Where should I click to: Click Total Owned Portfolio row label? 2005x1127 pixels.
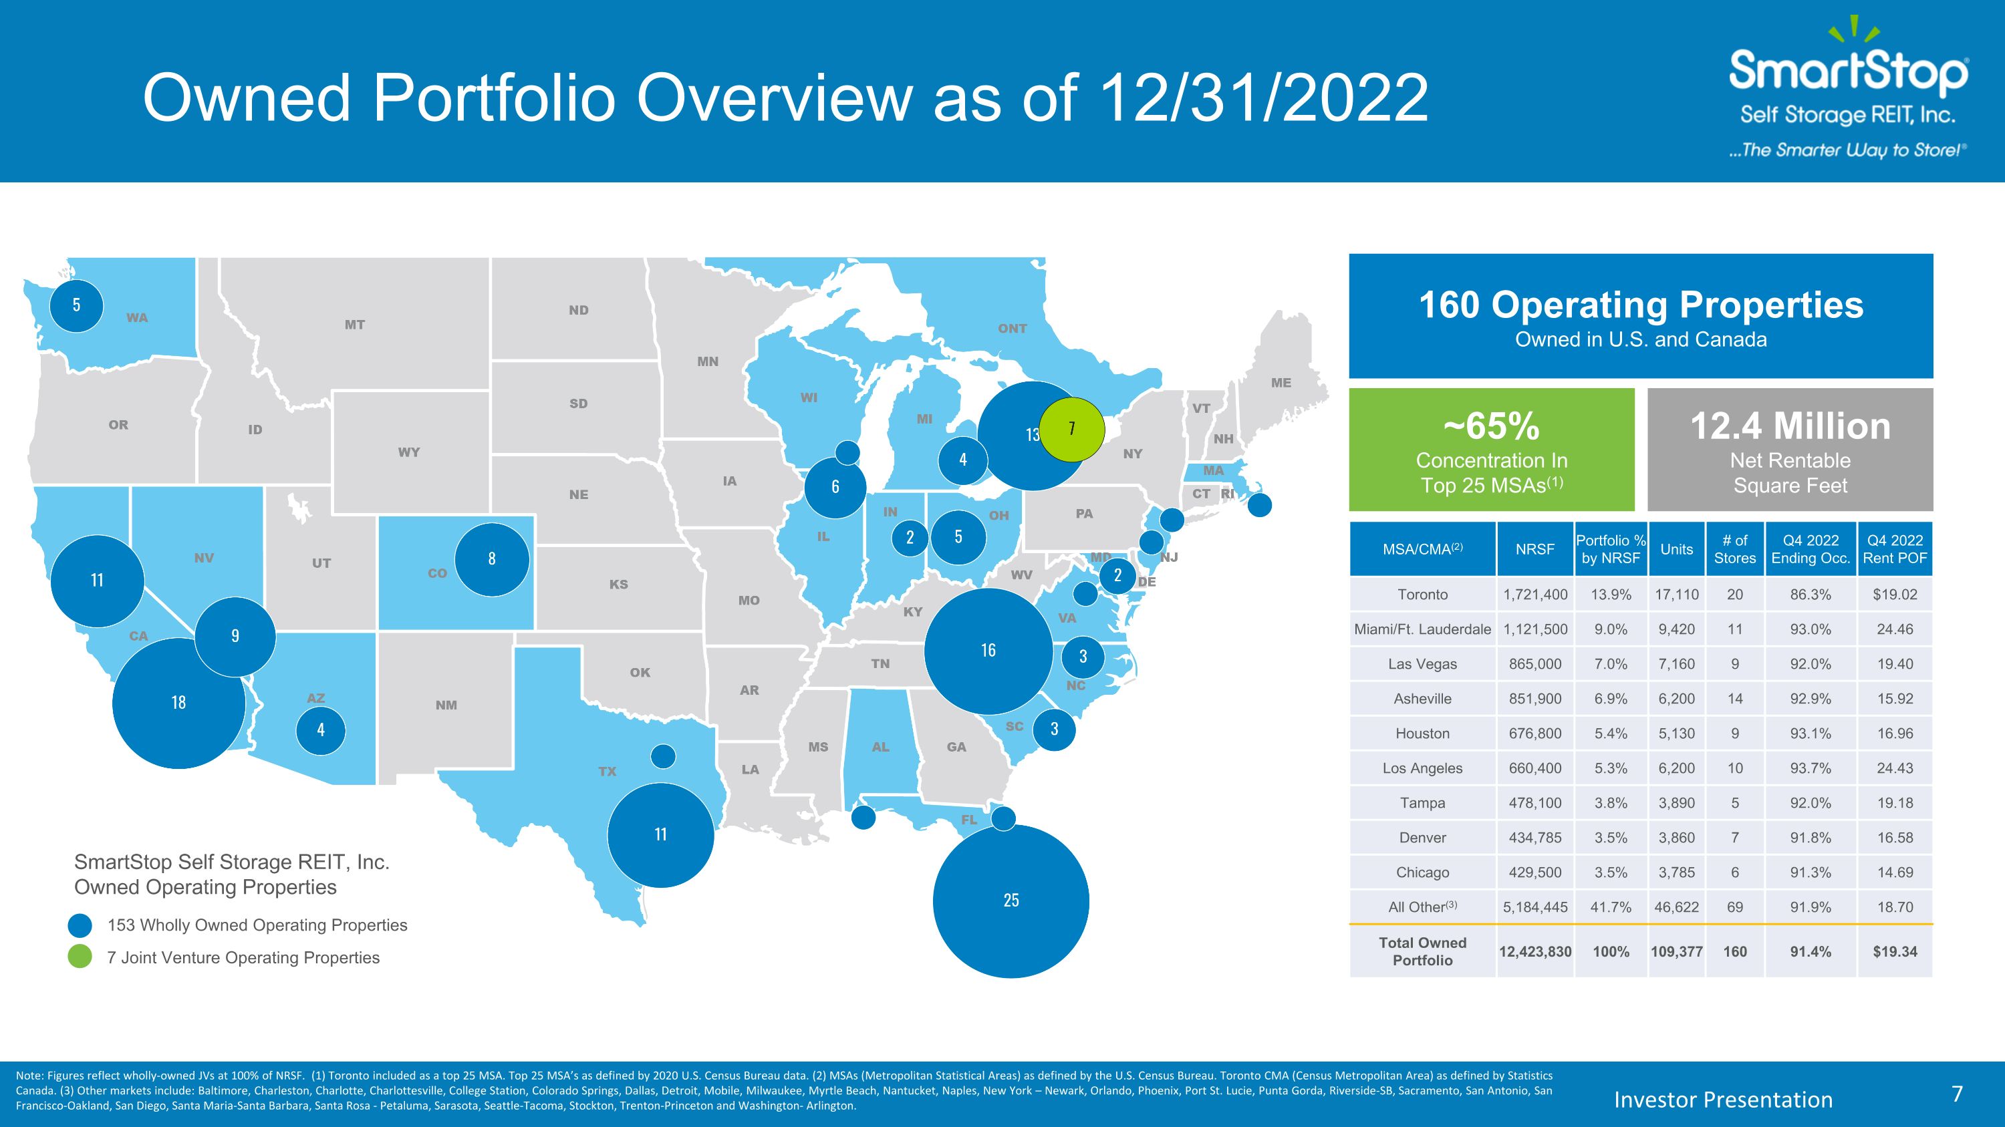coord(1423,951)
